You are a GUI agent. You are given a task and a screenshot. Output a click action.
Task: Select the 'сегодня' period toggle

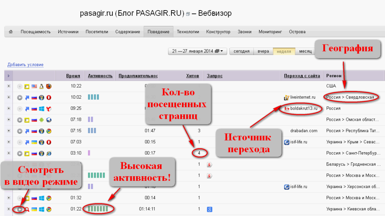(x=241, y=51)
